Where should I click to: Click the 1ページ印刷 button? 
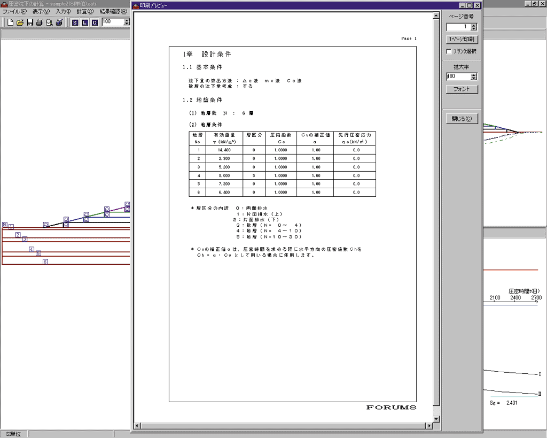(x=462, y=39)
